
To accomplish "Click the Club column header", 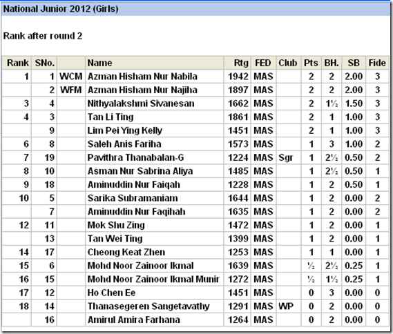I will 288,63.
